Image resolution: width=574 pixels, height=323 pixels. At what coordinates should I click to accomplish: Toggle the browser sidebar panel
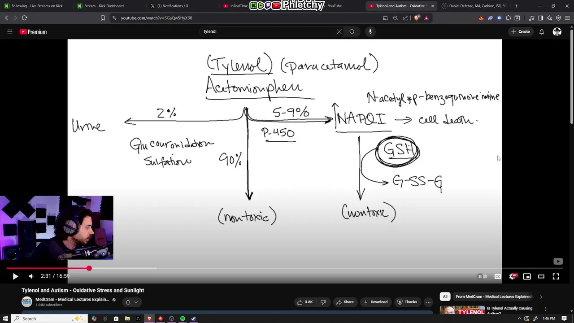(x=540, y=18)
